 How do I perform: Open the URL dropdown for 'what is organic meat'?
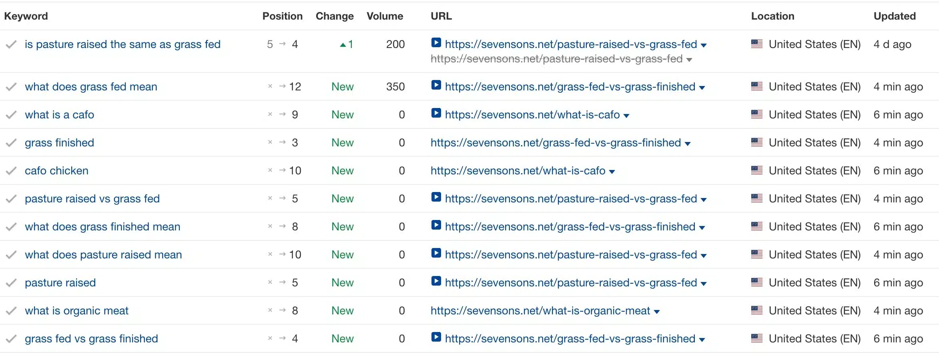click(x=657, y=311)
